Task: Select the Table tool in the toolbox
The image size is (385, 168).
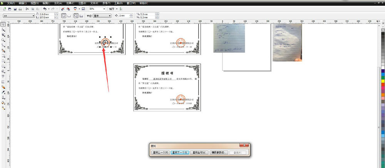Action: click(3, 82)
